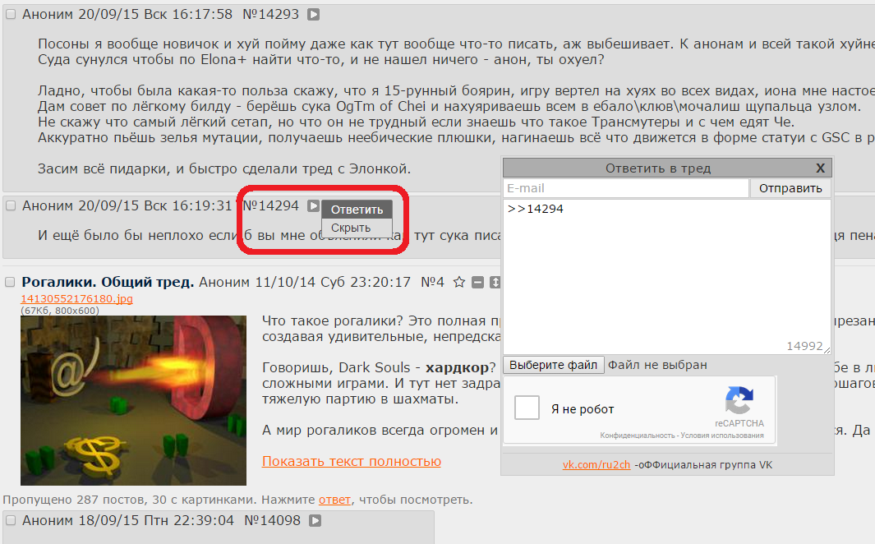Open the Выберите файл file picker
Viewport: 875px width, 544px height.
pyautogui.click(x=554, y=365)
